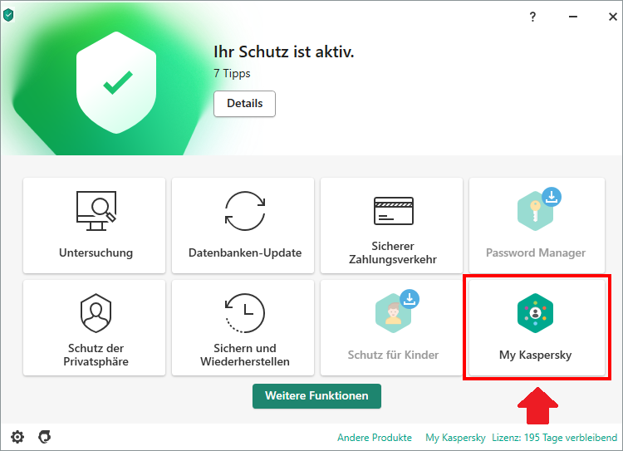
Task: Click the support agent icon beside gear
Action: point(44,437)
